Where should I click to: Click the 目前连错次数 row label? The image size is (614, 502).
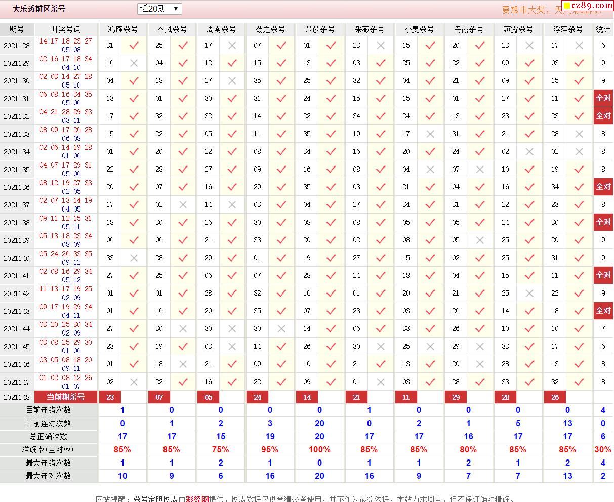click(x=49, y=410)
